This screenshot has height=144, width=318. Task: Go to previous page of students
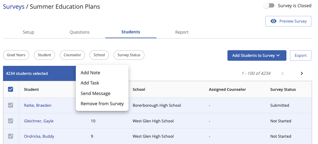[282, 73]
